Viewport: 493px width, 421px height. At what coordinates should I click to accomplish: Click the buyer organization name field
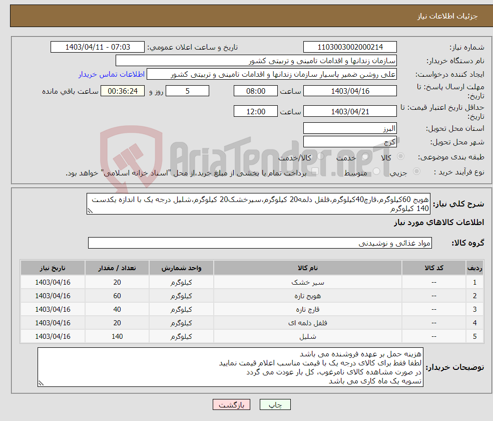pyautogui.click(x=256, y=61)
